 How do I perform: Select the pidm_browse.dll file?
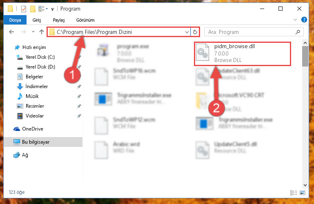[243, 53]
